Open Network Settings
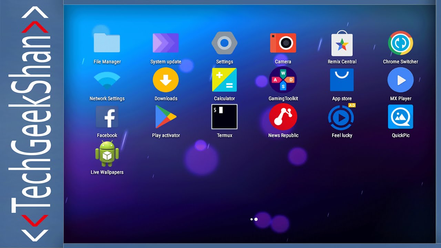The width and height of the screenshot is (441, 248). click(107, 80)
